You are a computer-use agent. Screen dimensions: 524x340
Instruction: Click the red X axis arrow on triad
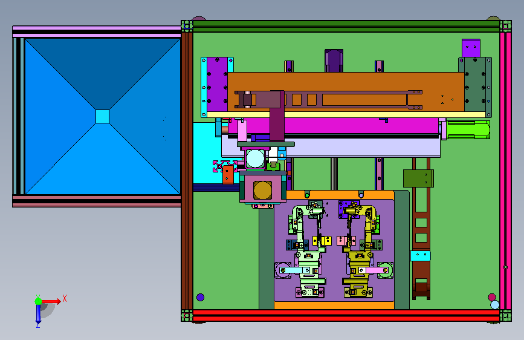point(51,301)
